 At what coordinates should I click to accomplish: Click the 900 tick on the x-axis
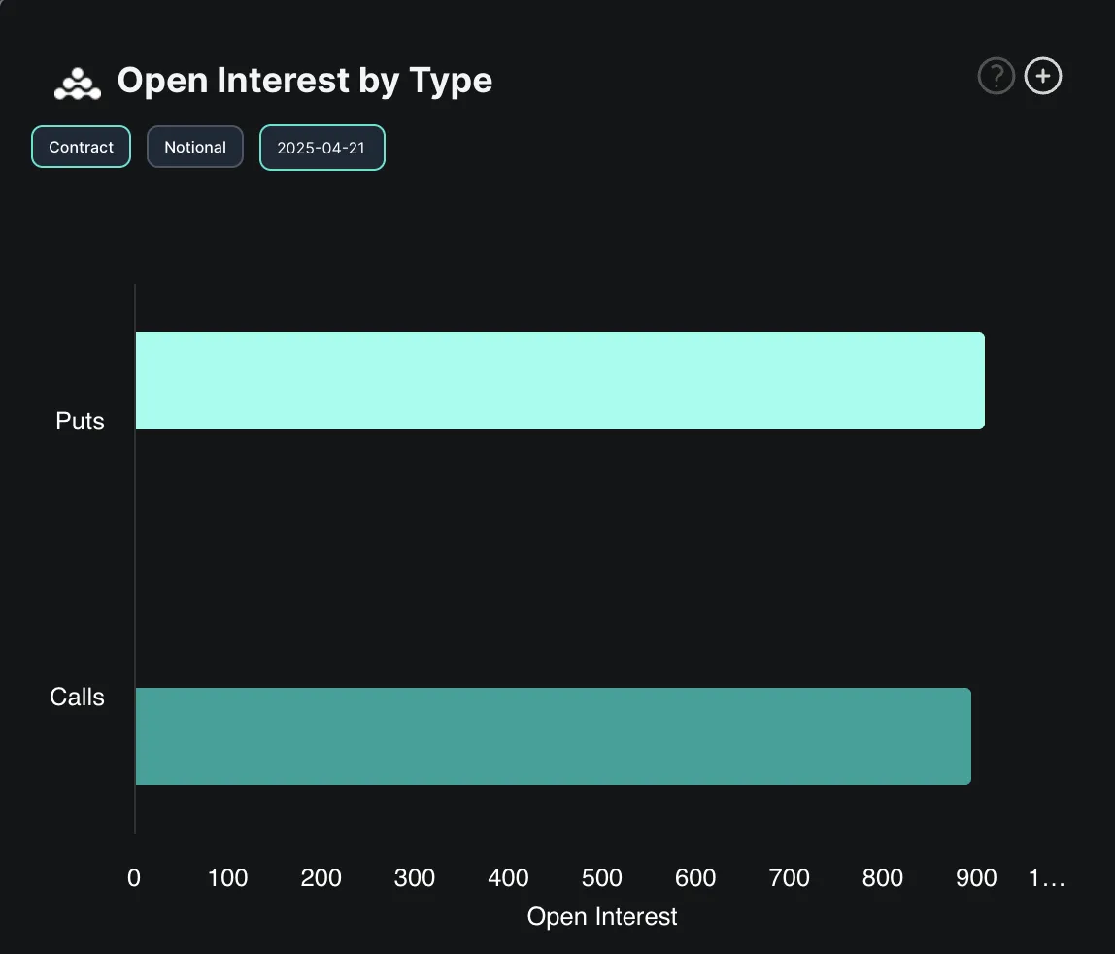(x=976, y=878)
